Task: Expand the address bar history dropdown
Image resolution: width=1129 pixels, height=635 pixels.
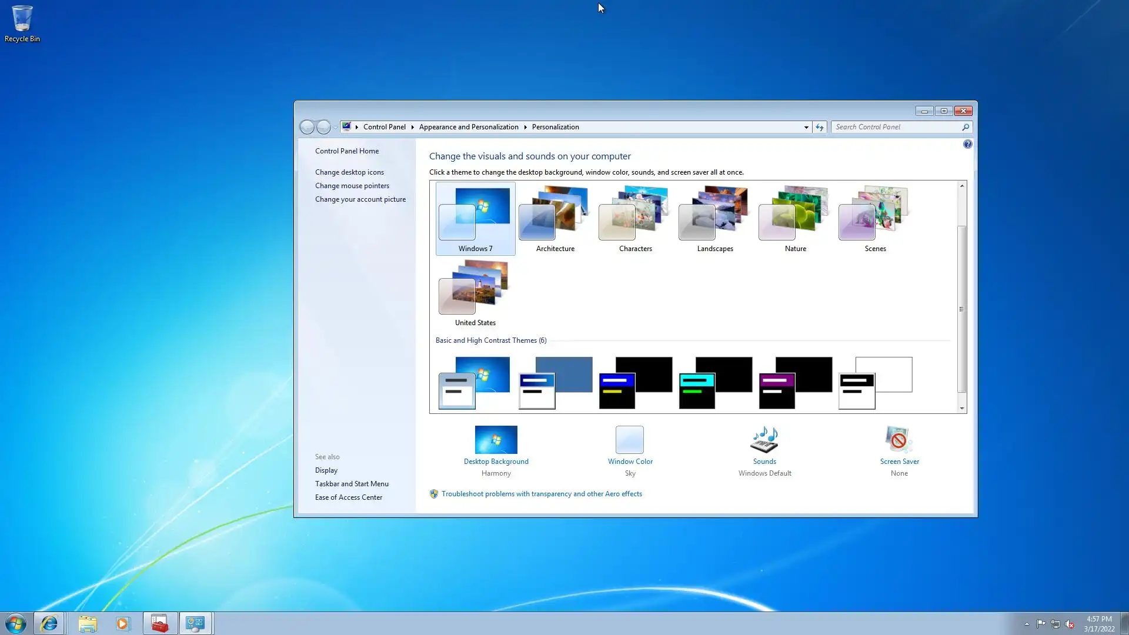Action: tap(806, 127)
